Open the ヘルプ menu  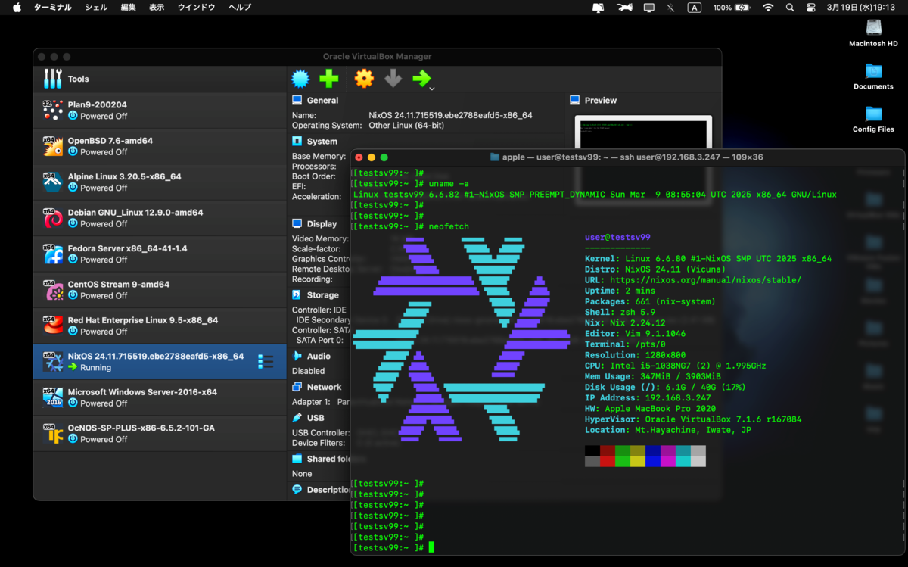tap(240, 7)
